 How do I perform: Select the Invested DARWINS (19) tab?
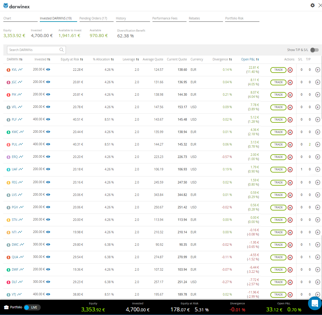(58, 18)
